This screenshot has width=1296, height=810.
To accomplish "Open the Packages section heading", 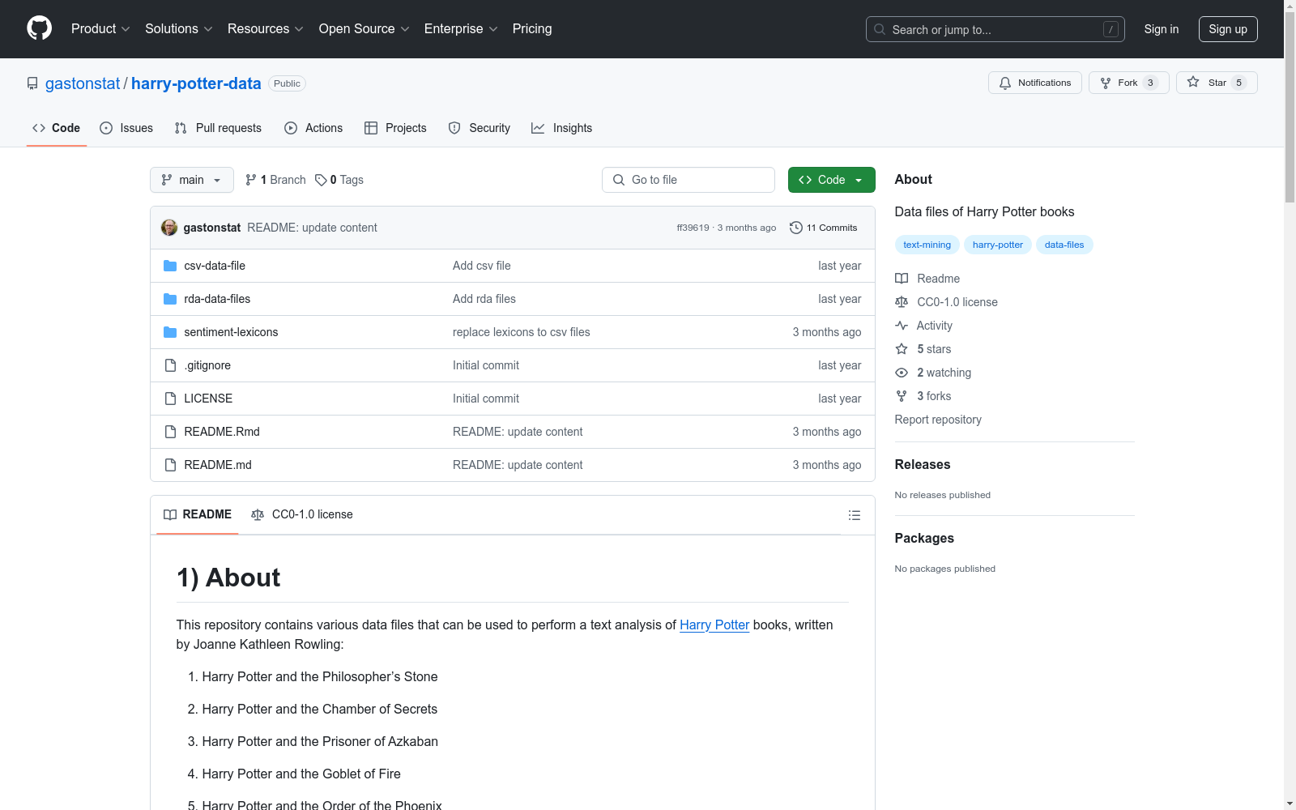I will pyautogui.click(x=924, y=538).
